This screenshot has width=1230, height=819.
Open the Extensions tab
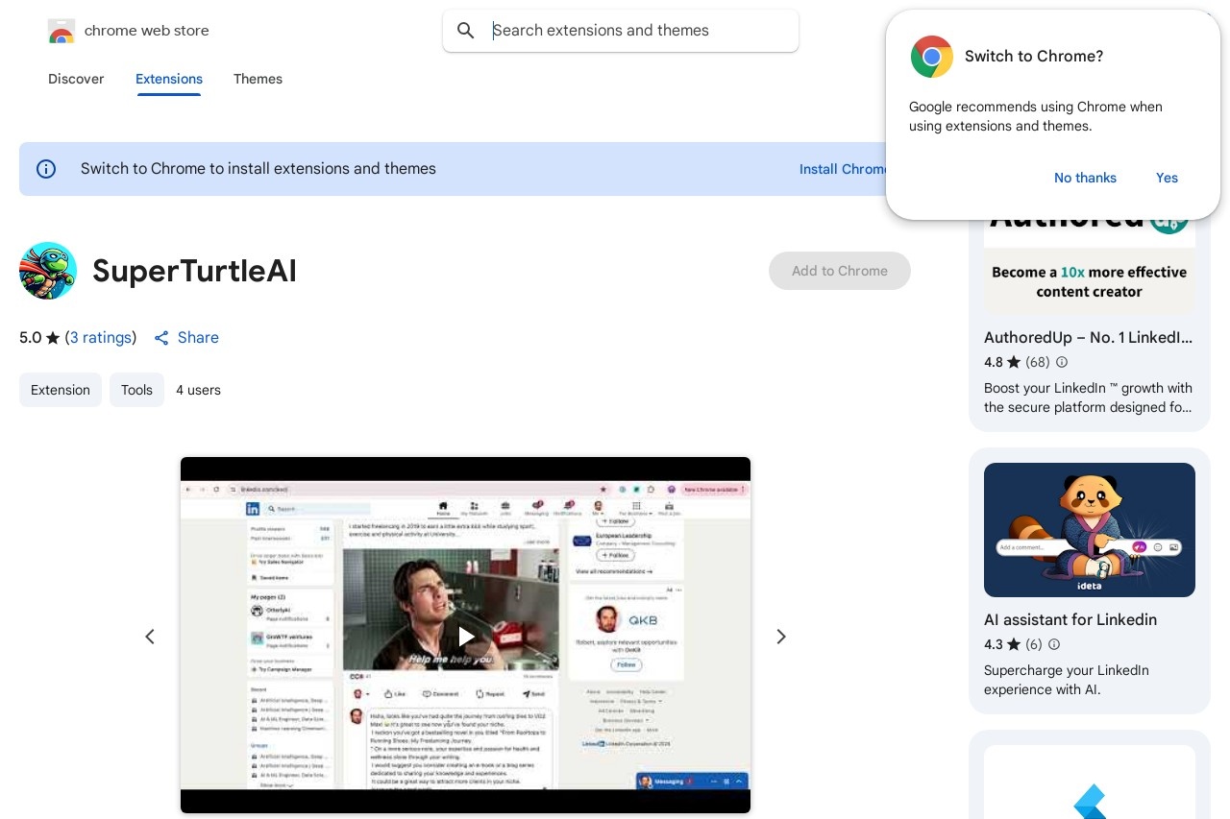point(169,79)
